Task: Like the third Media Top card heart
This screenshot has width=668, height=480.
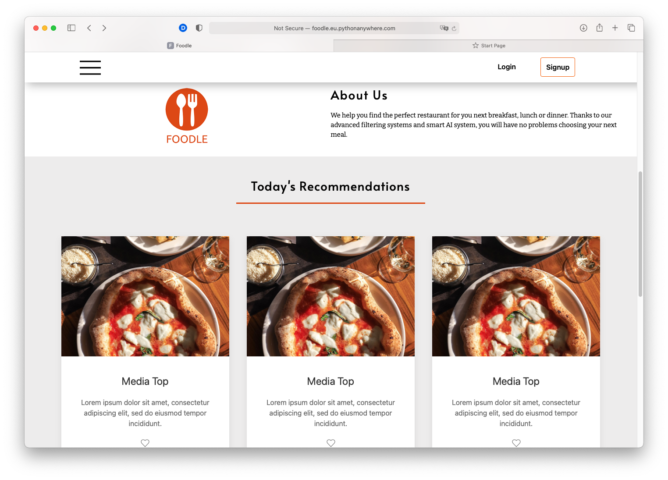Action: 516,443
